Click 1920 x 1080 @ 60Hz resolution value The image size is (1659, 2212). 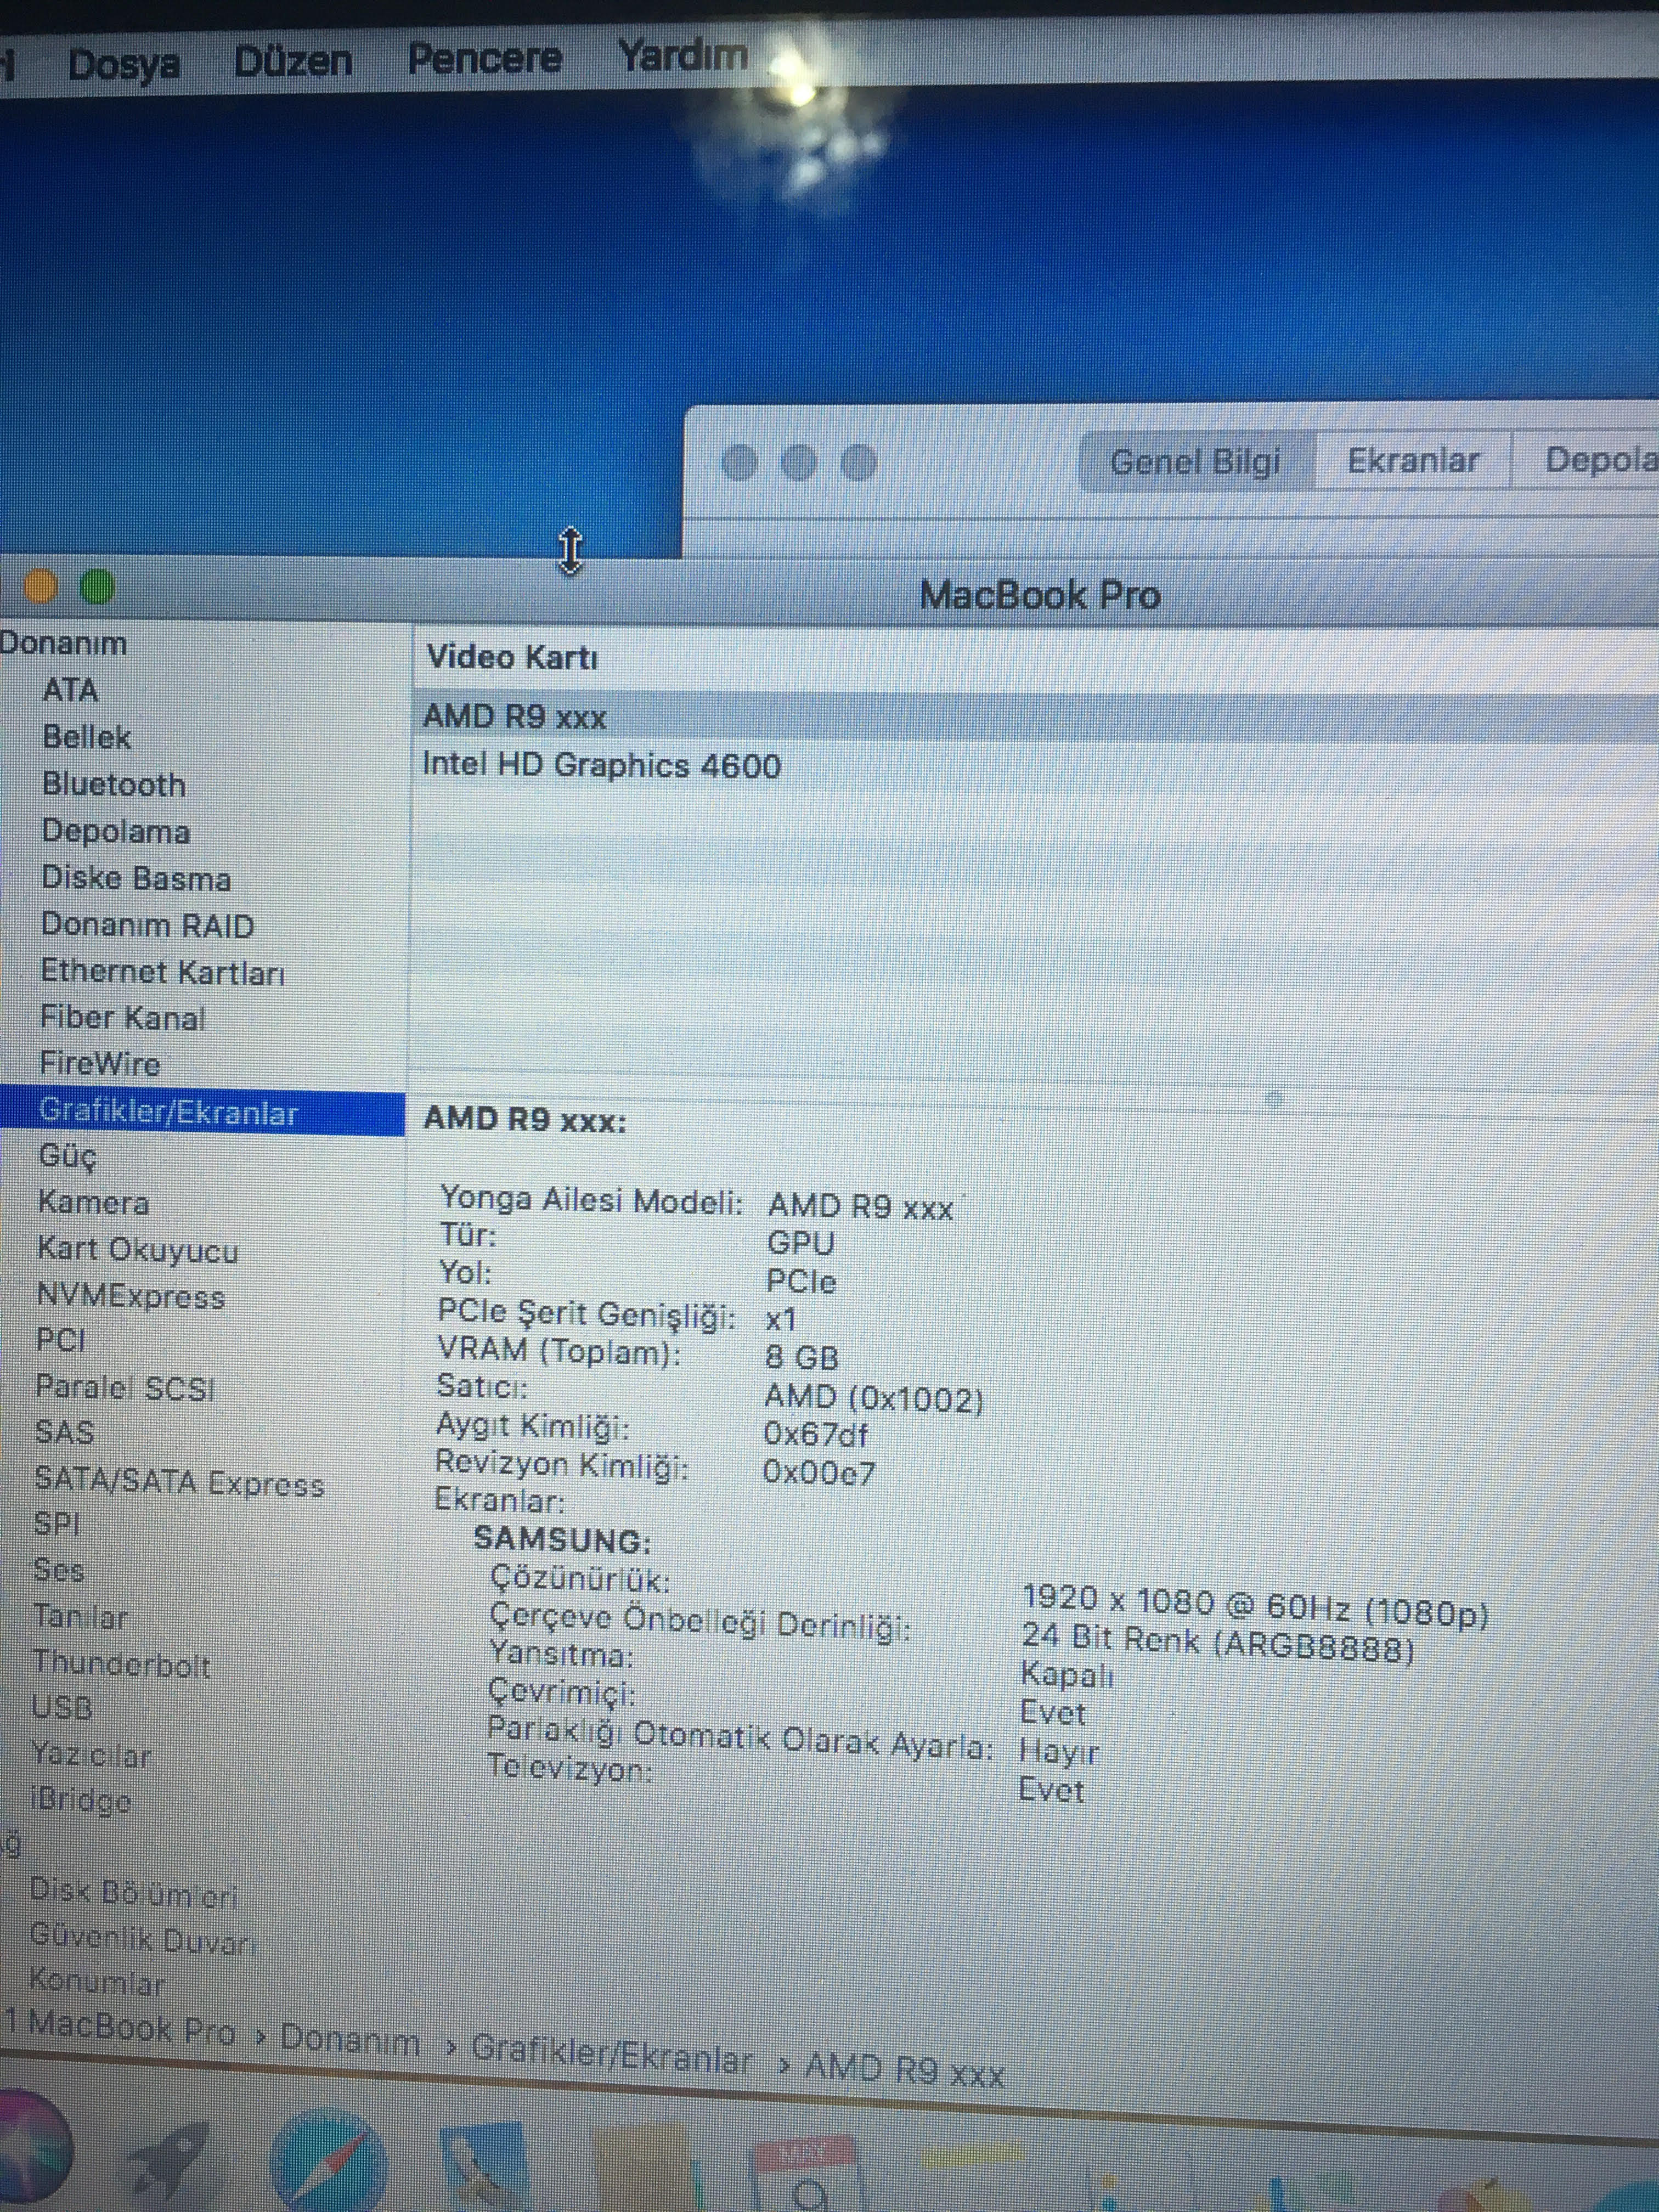pos(1255,1606)
